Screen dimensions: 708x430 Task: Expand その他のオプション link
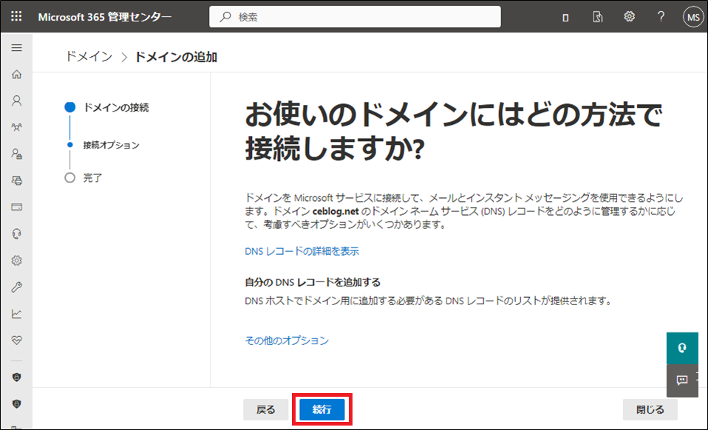(287, 341)
